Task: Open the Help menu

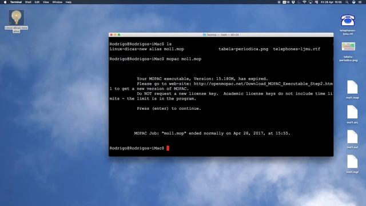Action: (69, 2)
